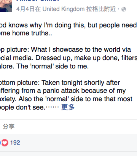Click the 'side to me that most' line
Screen dimensions: 137x156
click(66, 99)
